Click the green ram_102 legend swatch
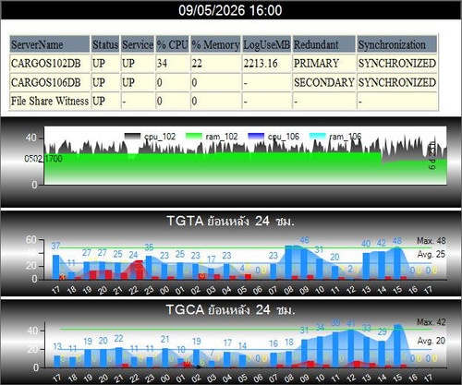Viewport: 462px width, 385px height. click(194, 137)
